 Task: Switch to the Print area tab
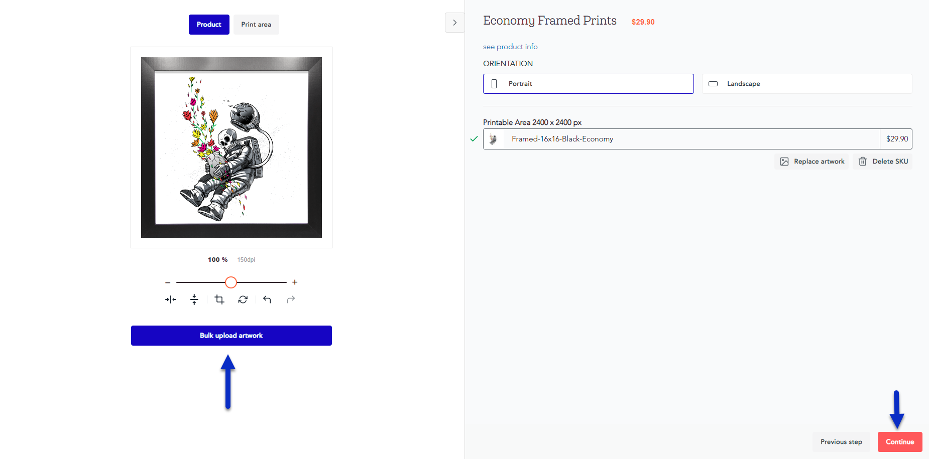(256, 25)
